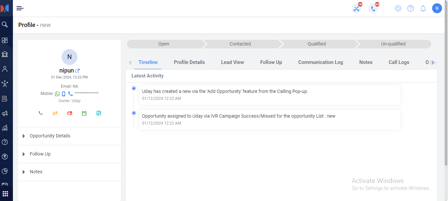This screenshot has height=201, width=448.
Task: Expand the Opportunity Details section
Action: pos(50,136)
